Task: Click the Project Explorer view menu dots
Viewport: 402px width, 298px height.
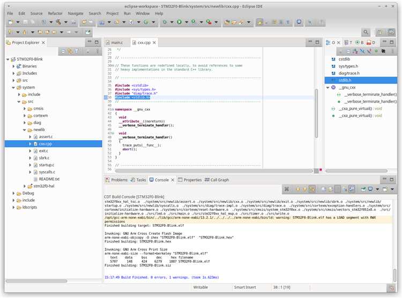Action: pyautogui.click(x=98, y=51)
